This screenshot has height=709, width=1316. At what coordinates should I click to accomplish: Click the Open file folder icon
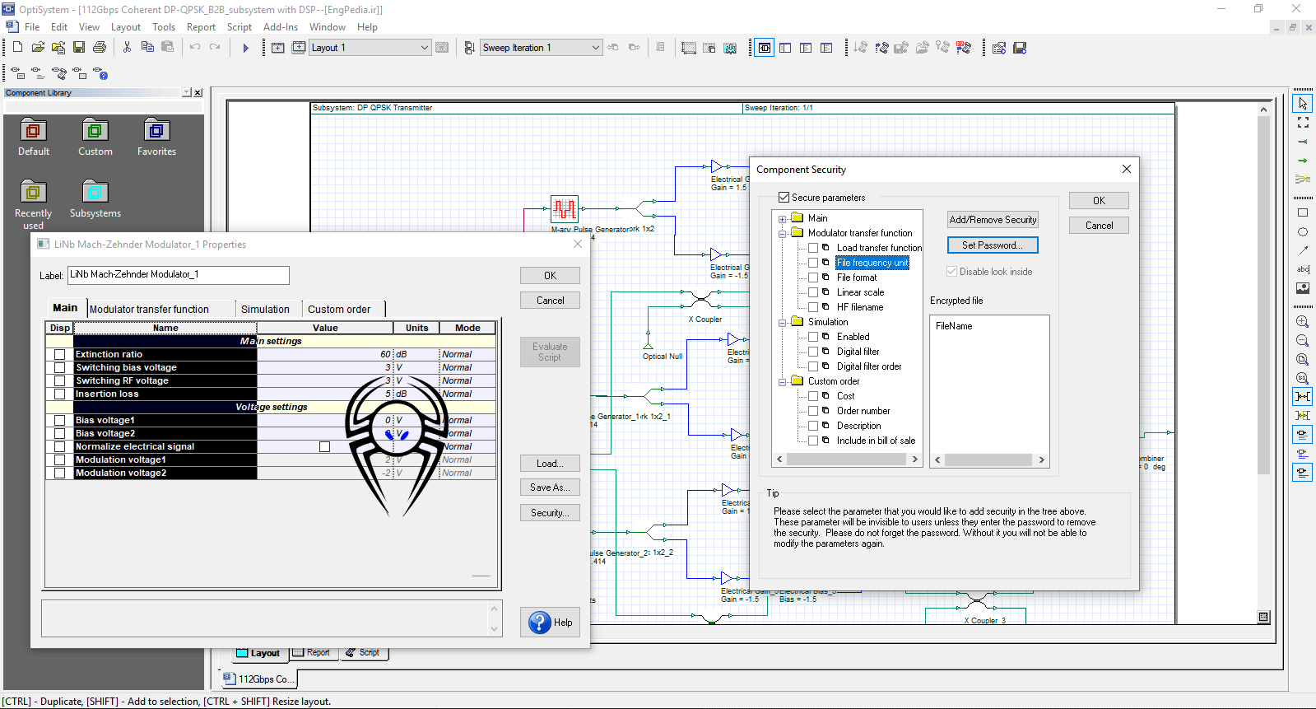click(x=38, y=48)
